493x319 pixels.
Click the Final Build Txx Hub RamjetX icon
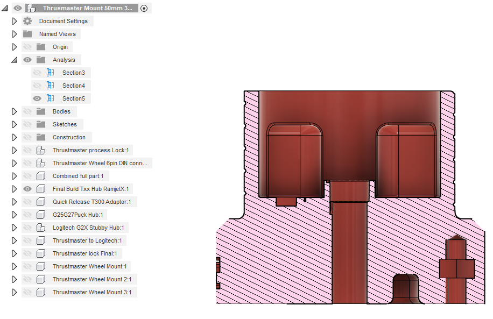click(x=41, y=189)
